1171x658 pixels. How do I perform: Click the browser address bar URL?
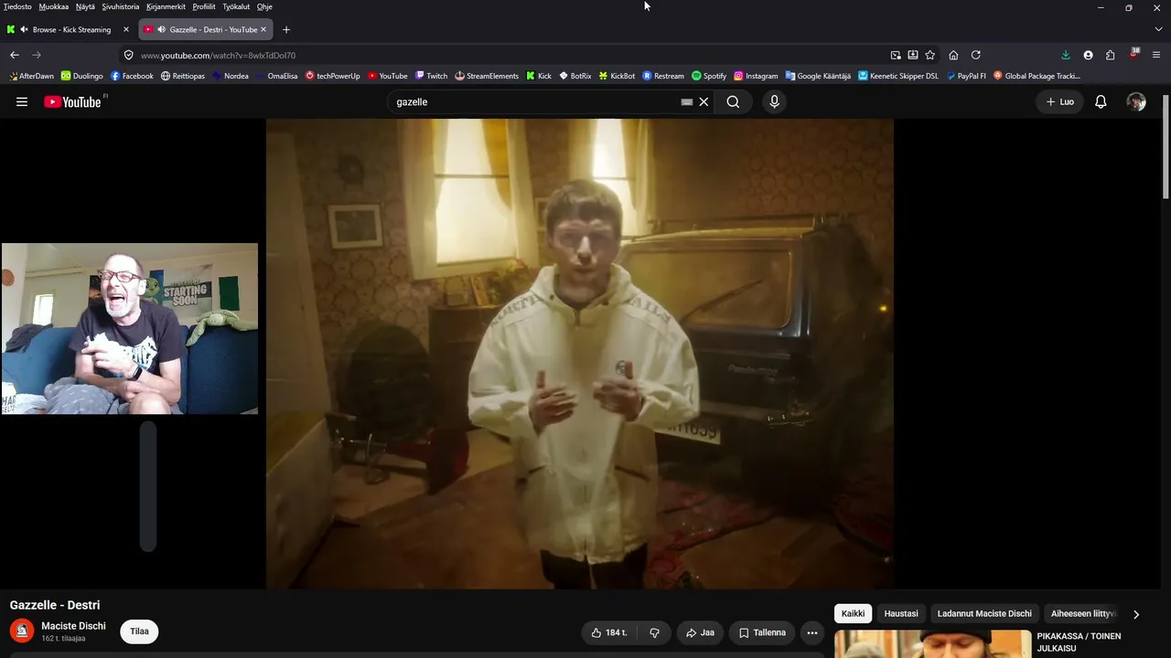pos(218,55)
